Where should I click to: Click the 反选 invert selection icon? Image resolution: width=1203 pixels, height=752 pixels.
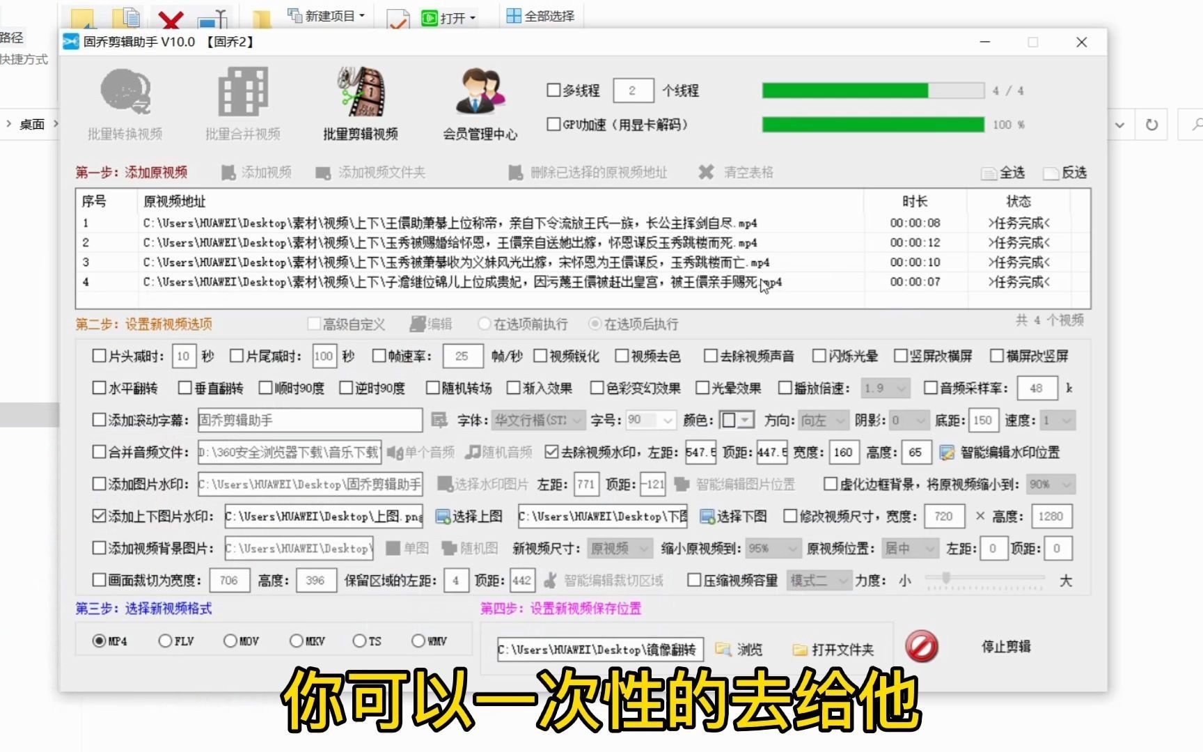[1051, 173]
